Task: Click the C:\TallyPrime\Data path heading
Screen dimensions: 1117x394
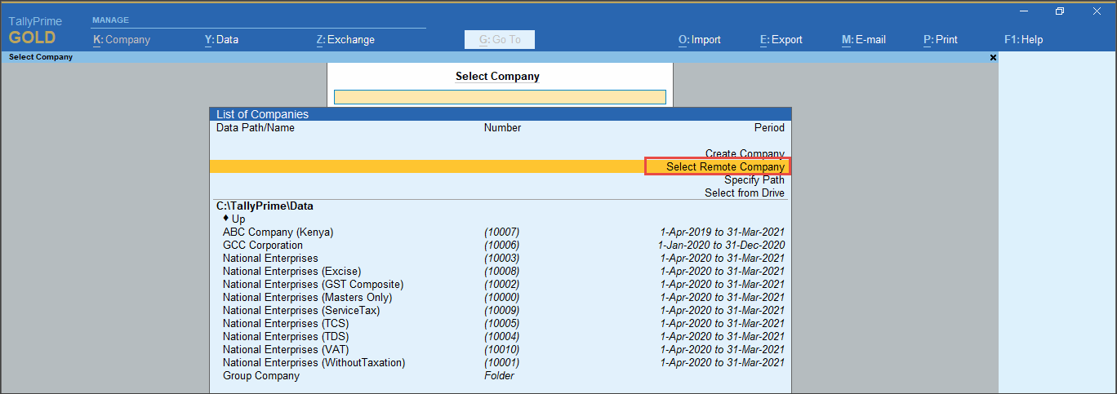Action: coord(265,206)
